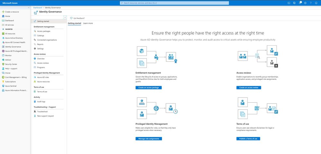The width and height of the screenshot is (321, 154).
Task: Click the Terms of use illustration
Action: click(258, 108)
